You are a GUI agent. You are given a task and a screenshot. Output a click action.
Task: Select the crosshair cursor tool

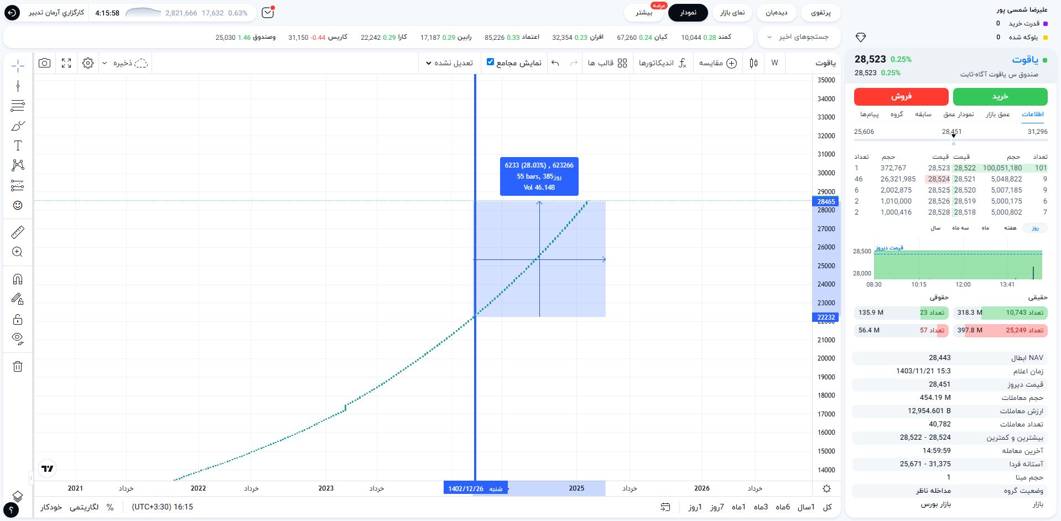(x=18, y=66)
